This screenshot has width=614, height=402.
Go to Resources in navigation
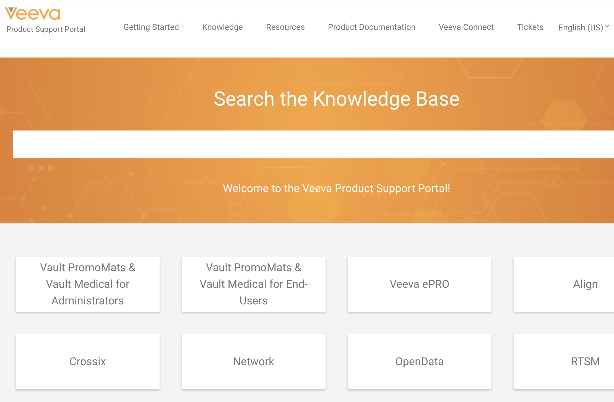click(x=285, y=27)
